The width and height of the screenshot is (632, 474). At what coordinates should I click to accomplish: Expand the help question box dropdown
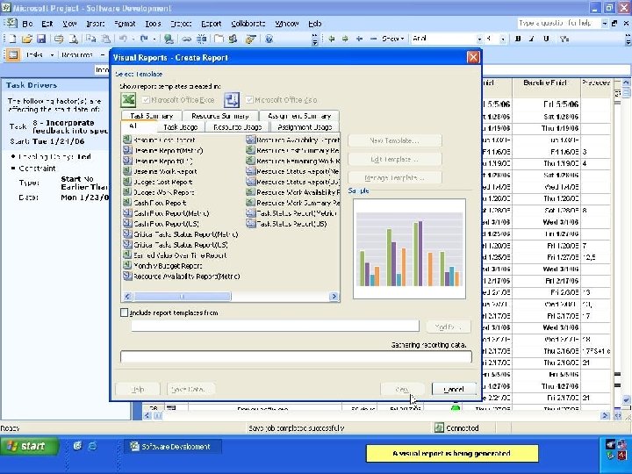tap(604, 24)
